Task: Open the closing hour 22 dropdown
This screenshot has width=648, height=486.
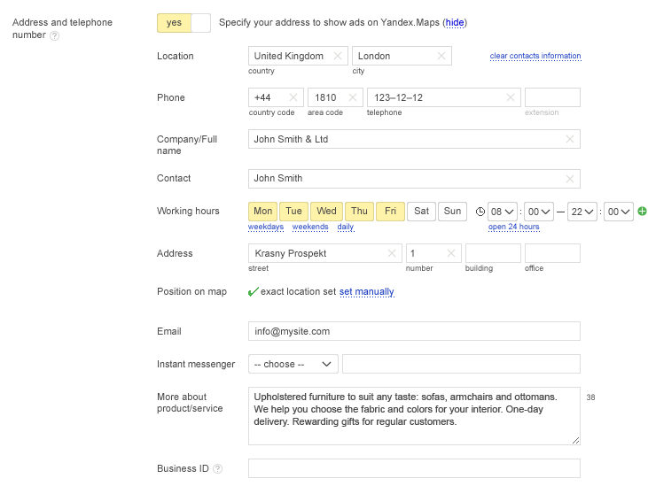Action: [582, 211]
